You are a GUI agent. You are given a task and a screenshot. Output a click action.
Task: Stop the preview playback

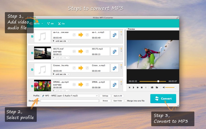point(142,87)
